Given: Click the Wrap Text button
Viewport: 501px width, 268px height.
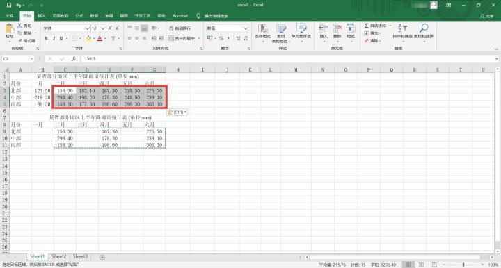Looking at the screenshot, I should tap(180, 28).
